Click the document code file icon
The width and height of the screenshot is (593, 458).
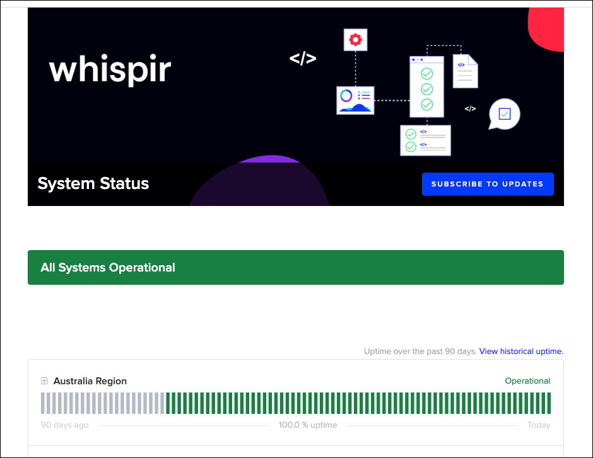click(465, 71)
